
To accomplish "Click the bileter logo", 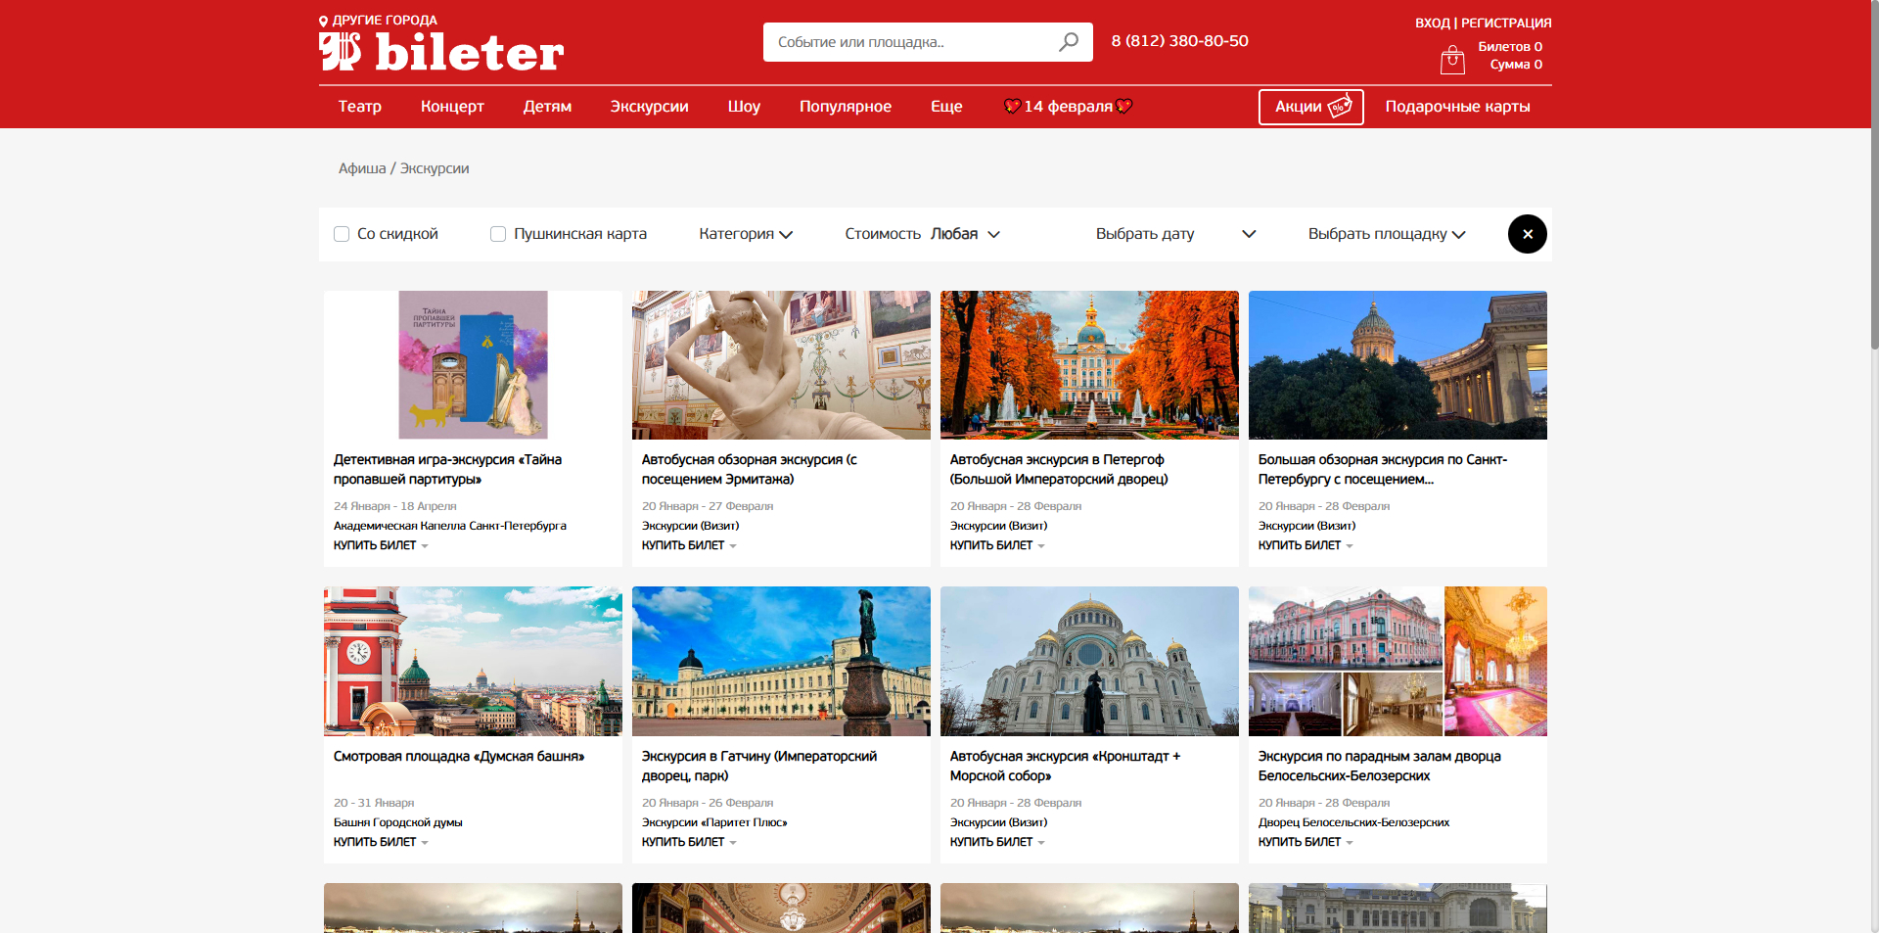I will click(x=441, y=52).
